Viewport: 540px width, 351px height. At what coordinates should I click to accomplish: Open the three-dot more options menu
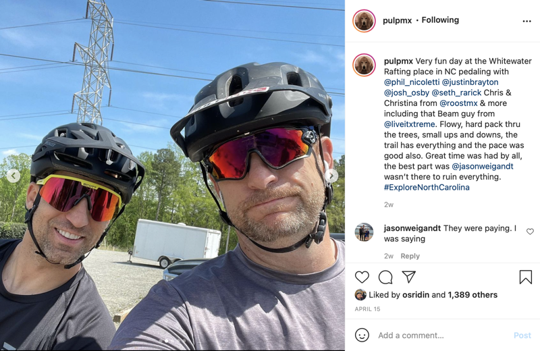tap(526, 22)
